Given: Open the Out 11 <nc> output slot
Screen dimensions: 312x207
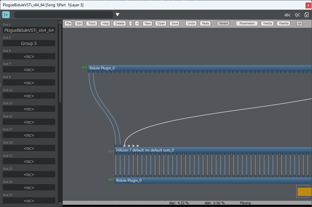Looking at the screenshot, I should pyautogui.click(x=29, y=96).
